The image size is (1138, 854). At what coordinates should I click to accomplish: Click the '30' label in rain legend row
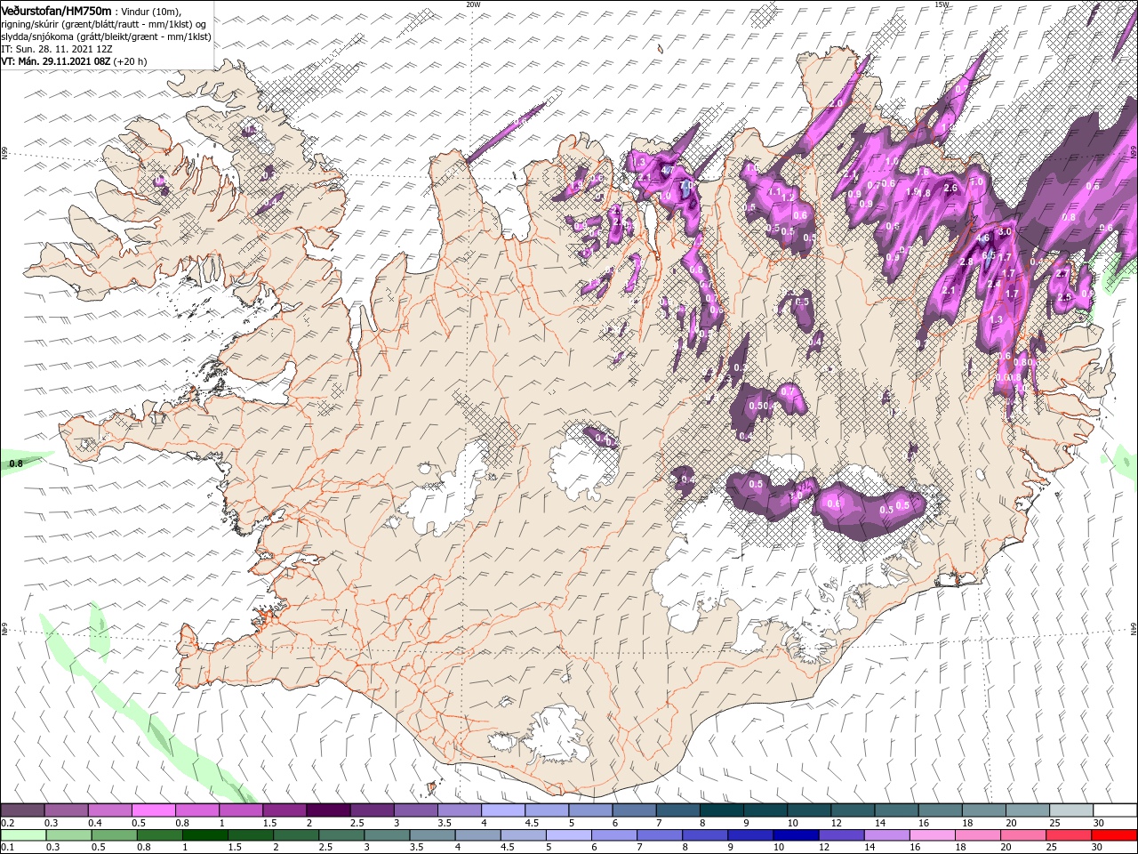[1096, 847]
